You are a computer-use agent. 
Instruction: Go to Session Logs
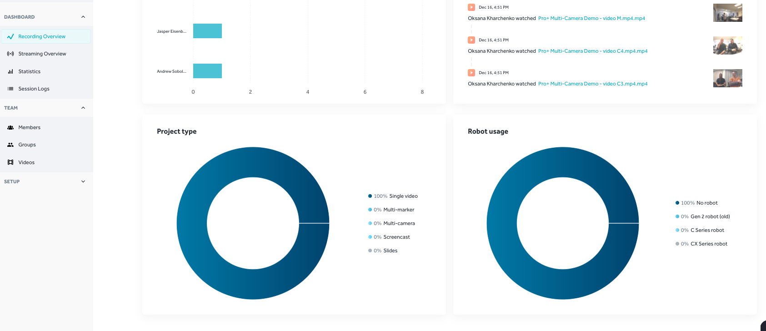(x=34, y=89)
